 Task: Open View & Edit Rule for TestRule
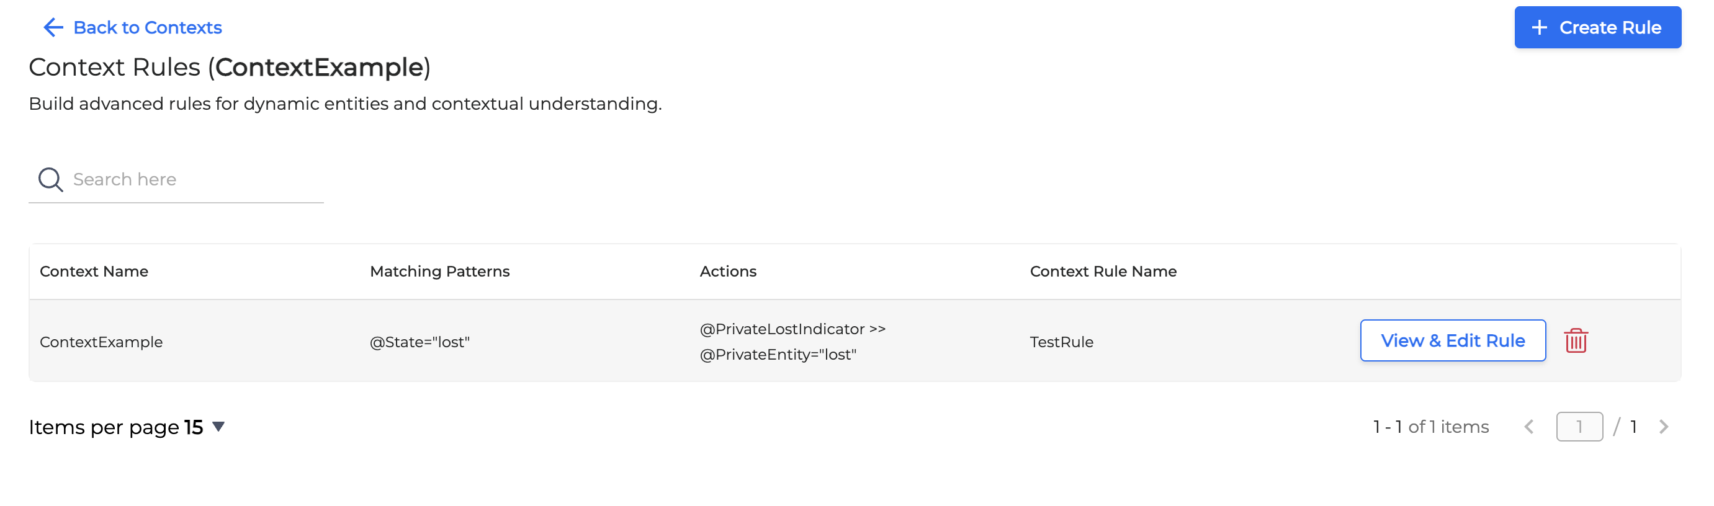coord(1452,340)
